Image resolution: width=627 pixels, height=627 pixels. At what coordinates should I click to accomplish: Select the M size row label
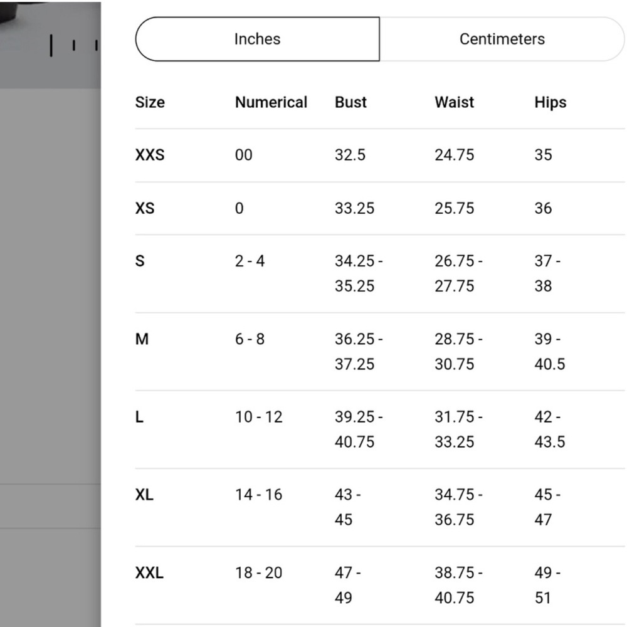[x=142, y=339]
